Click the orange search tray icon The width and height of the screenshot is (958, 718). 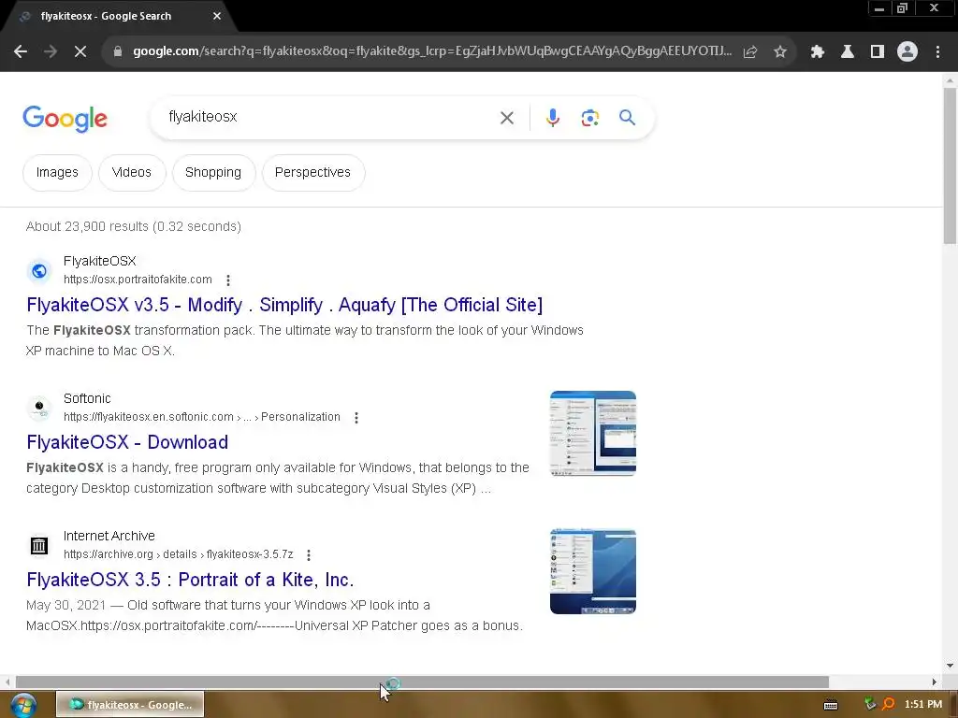pyautogui.click(x=889, y=704)
